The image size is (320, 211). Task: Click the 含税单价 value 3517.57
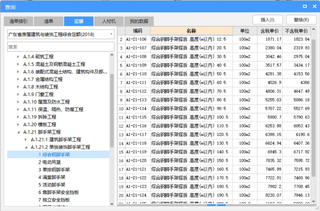[270, 65]
